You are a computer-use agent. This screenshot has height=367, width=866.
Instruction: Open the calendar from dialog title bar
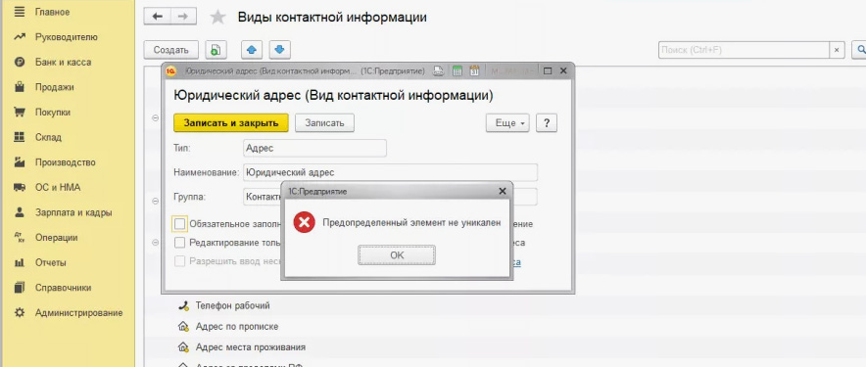tap(474, 71)
